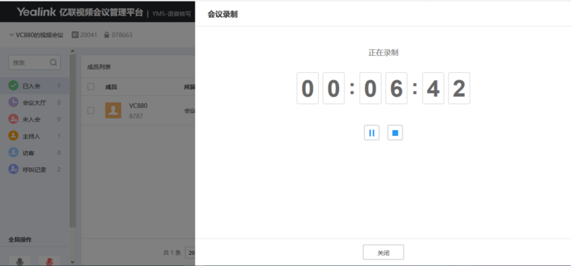Click the 正在录制 status text
The image size is (571, 266).
(384, 52)
